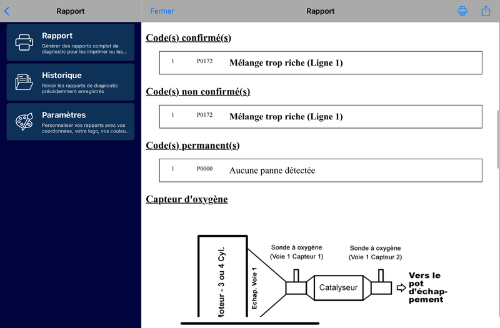
Task: Click the Aucune panne détectée text
Action: [x=272, y=171]
